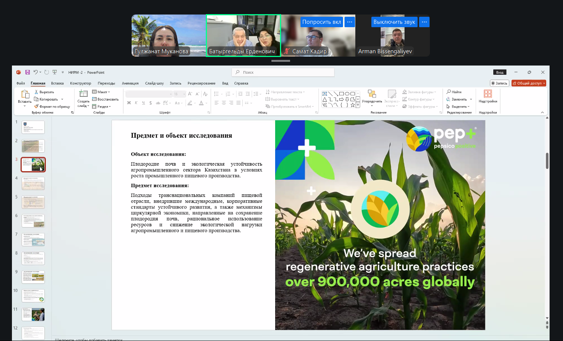563x341 pixels.
Task: Switch to the Вставка ribbon tab
Action: [x=57, y=83]
